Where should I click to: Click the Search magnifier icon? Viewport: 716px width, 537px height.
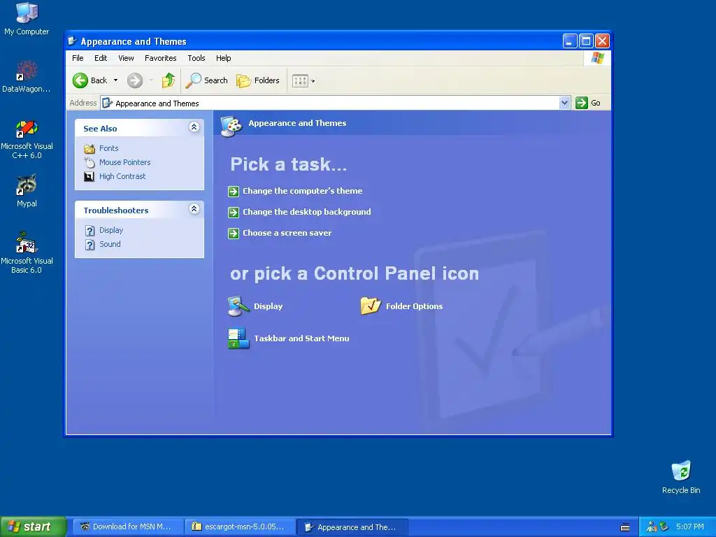click(x=193, y=80)
